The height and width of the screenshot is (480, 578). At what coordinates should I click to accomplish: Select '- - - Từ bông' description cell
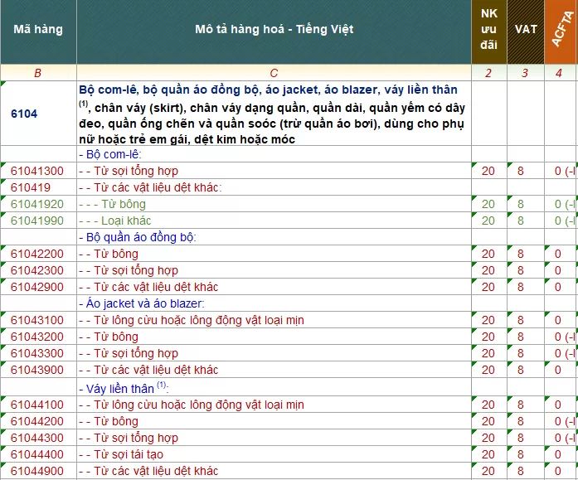point(274,204)
